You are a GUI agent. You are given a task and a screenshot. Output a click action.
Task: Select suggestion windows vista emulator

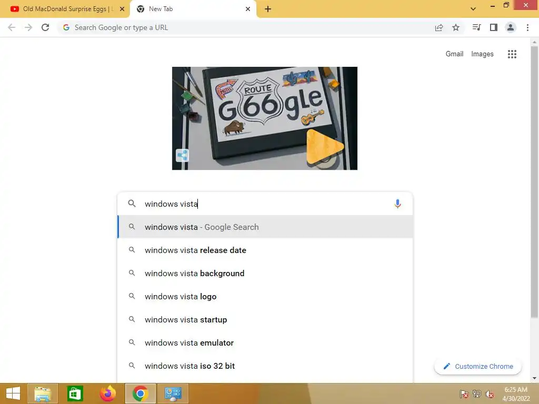tap(265, 343)
